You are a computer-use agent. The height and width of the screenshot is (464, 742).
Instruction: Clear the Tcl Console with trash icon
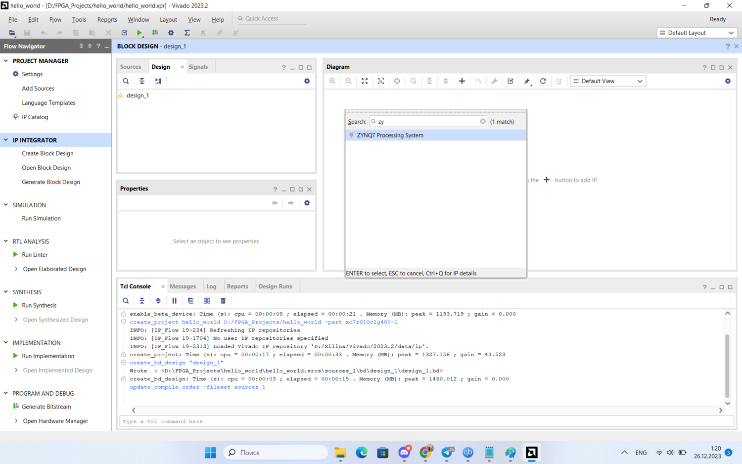223,301
